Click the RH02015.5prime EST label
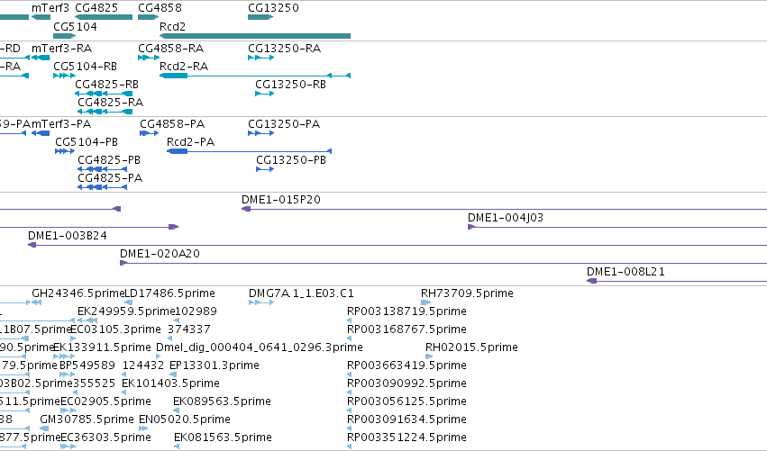Viewport: 767px width, 451px height. [x=471, y=347]
